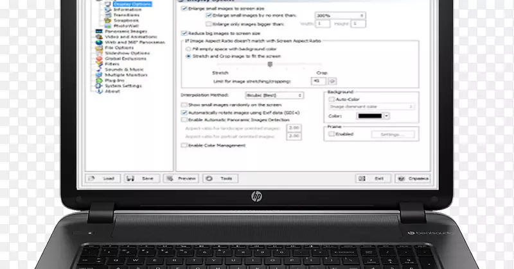Open the Information tree icon
Image resolution: width=514 pixels, height=269 pixels.
tap(108, 10)
